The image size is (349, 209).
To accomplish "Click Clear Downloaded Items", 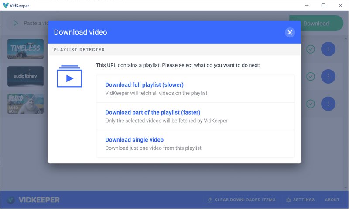I will [x=242, y=200].
